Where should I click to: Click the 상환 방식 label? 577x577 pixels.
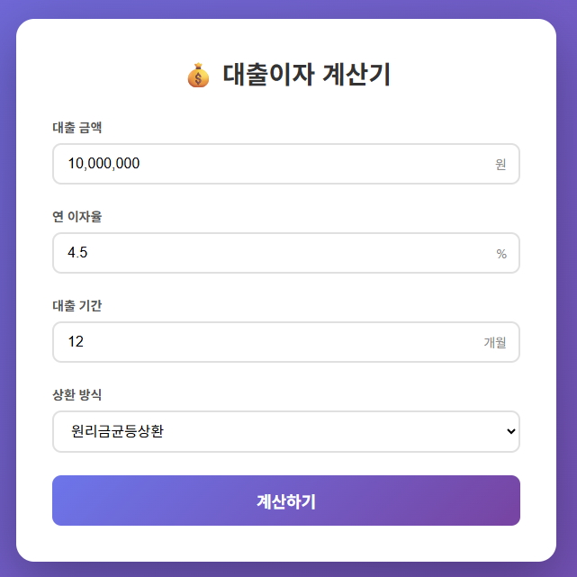point(77,395)
